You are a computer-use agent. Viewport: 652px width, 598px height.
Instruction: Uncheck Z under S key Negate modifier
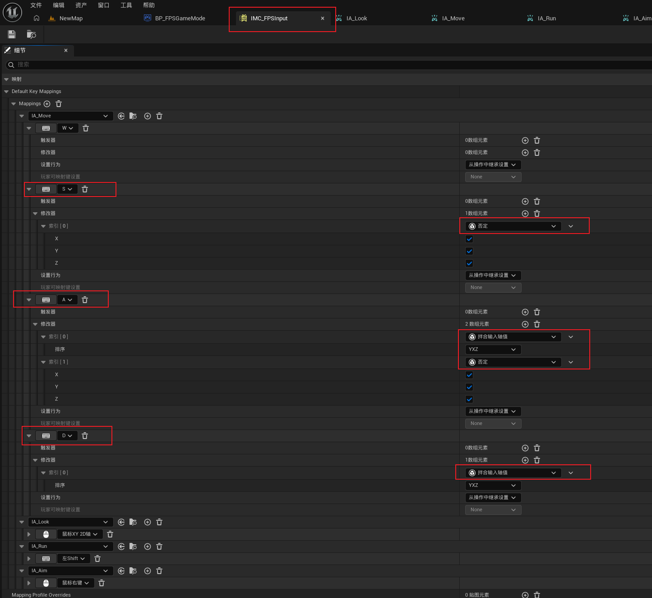click(x=469, y=263)
